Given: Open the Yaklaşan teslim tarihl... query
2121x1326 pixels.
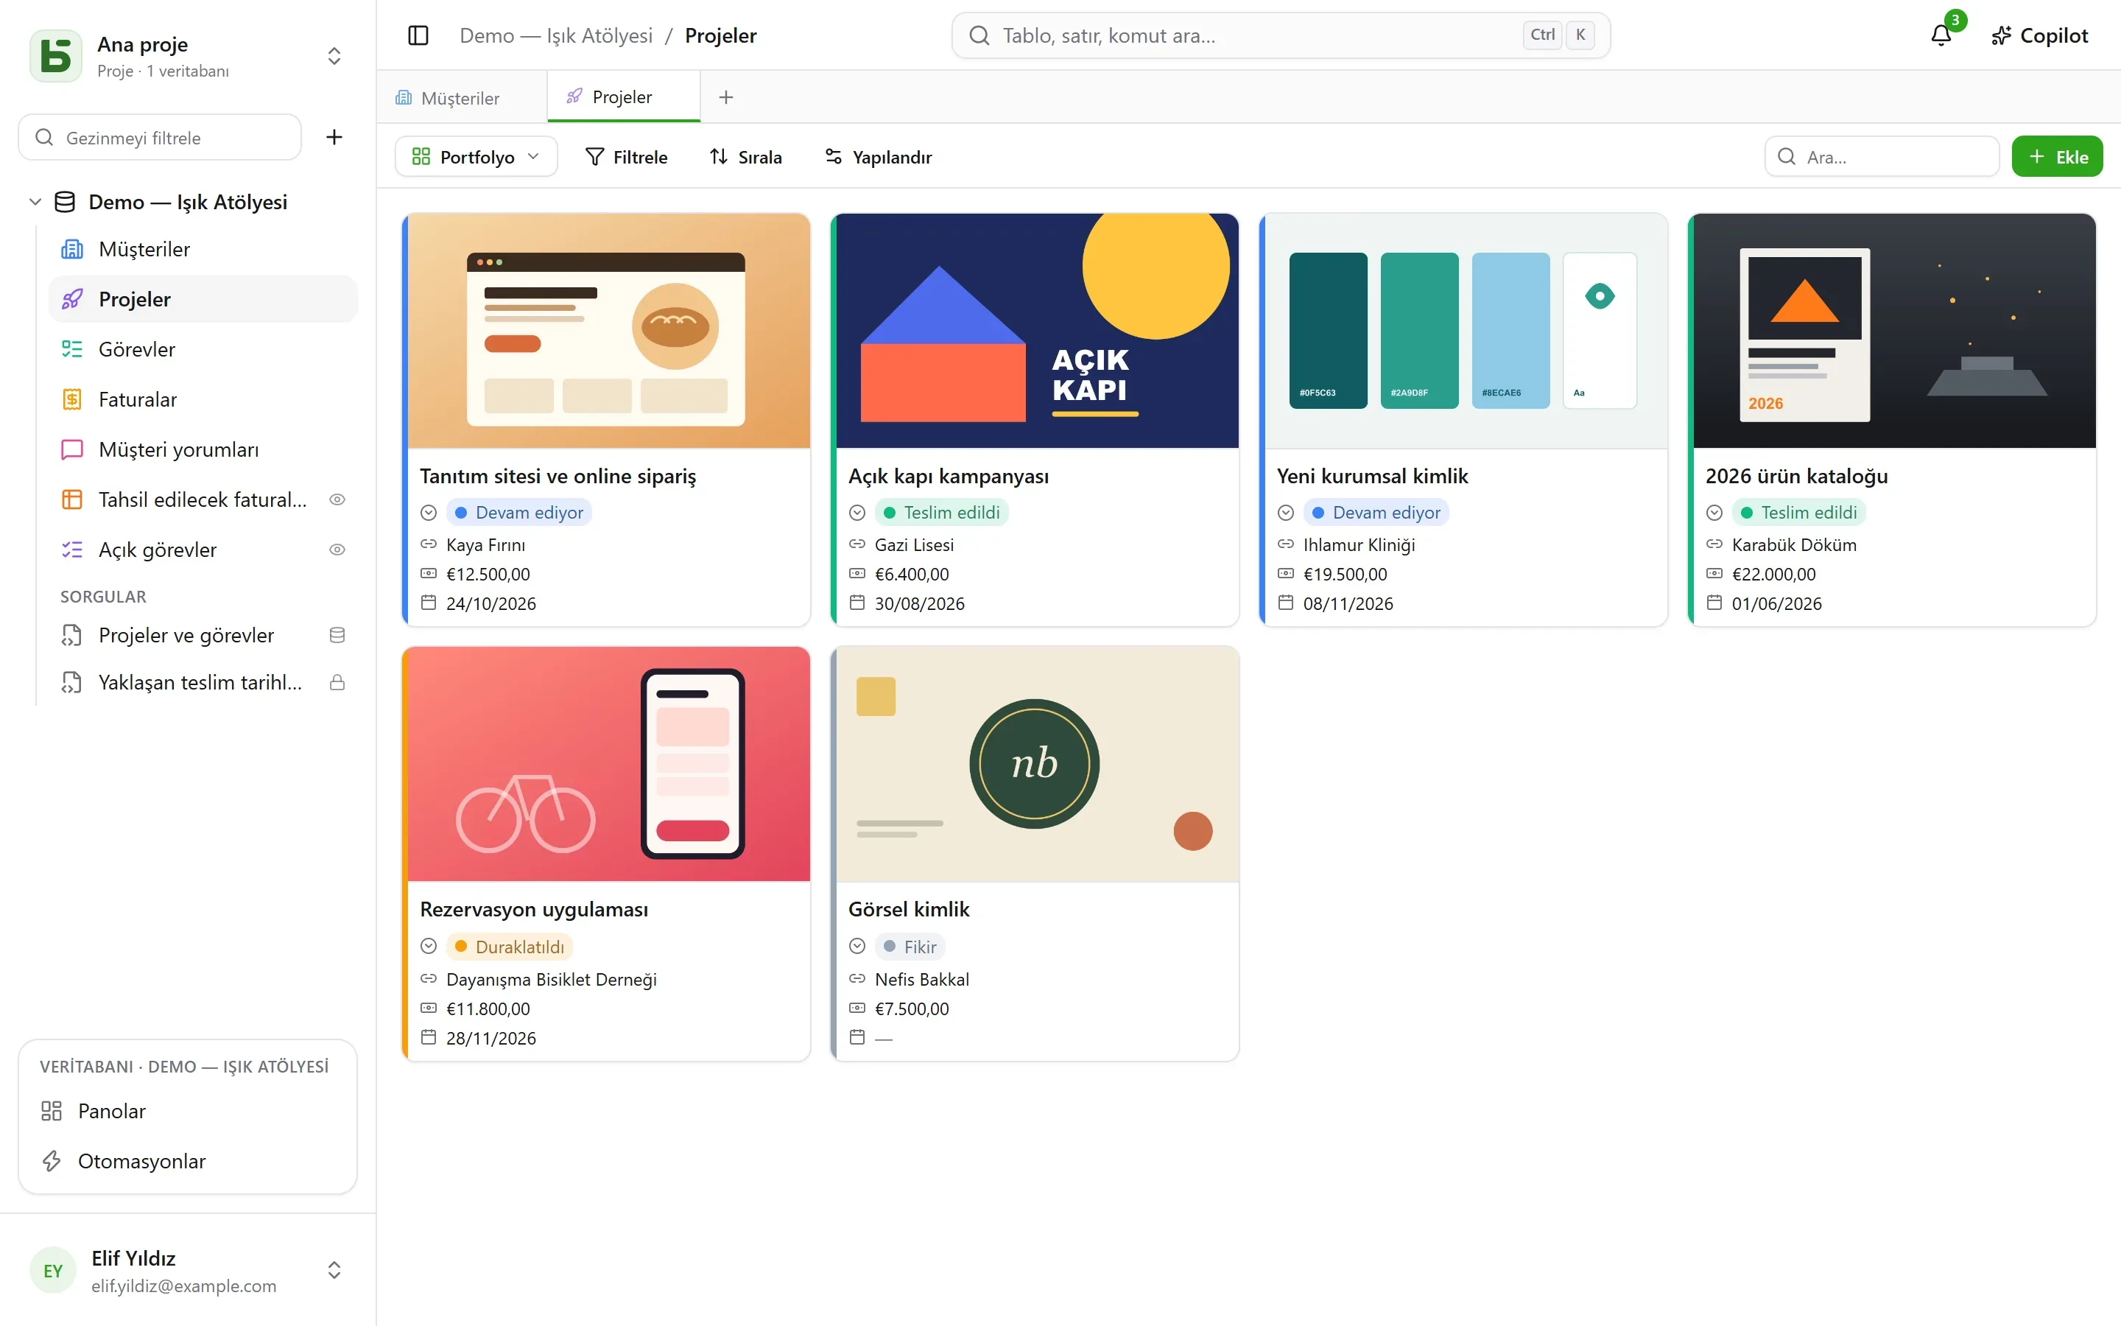Looking at the screenshot, I should pos(203,682).
